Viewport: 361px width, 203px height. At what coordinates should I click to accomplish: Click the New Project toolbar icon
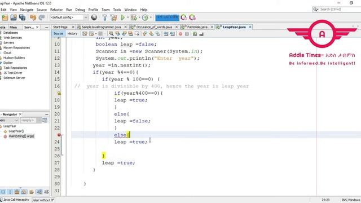coord(5,17)
